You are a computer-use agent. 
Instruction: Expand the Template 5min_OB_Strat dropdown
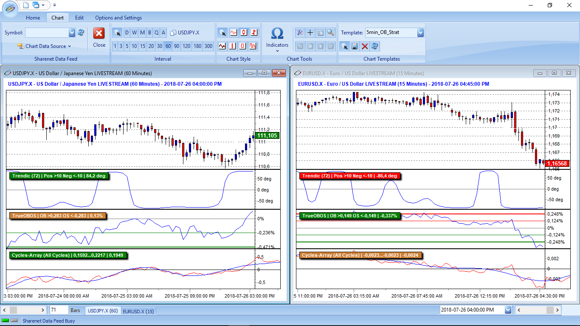(420, 33)
